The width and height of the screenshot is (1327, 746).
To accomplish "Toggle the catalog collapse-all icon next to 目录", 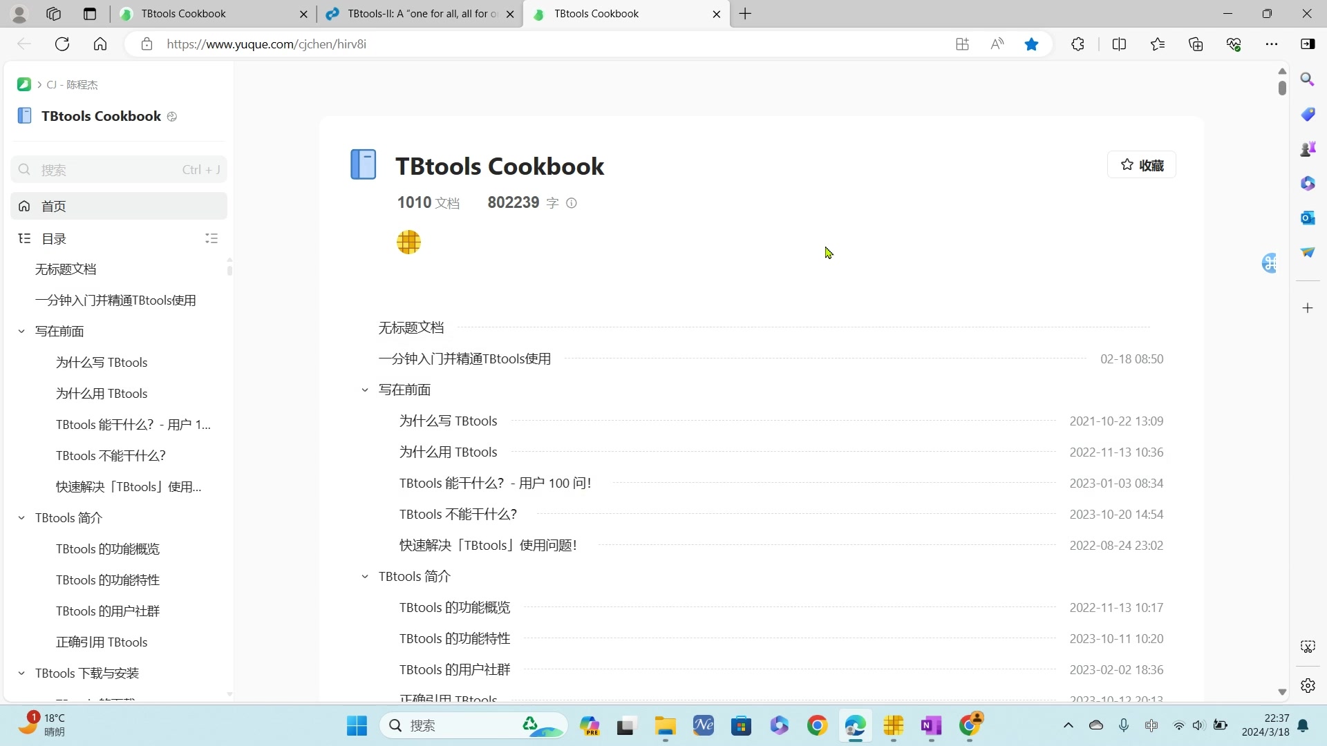I will (x=211, y=238).
